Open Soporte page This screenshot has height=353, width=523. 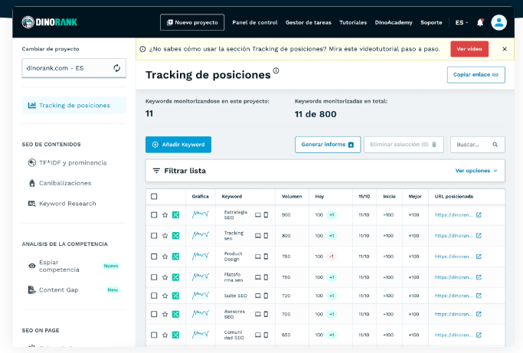point(431,22)
